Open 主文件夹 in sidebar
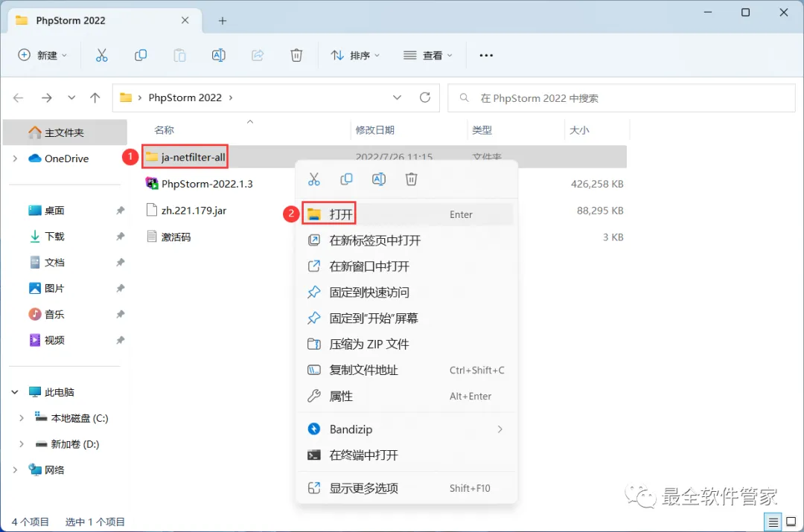 click(65, 132)
